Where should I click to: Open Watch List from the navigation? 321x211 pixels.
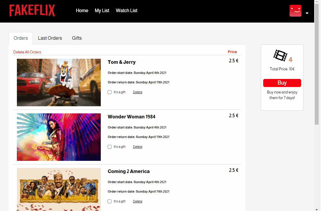pyautogui.click(x=127, y=10)
